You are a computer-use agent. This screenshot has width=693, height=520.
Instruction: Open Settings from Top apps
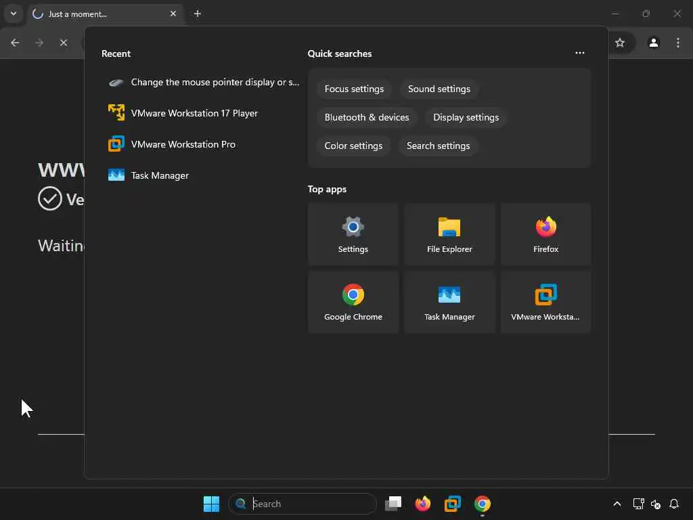[x=353, y=234]
